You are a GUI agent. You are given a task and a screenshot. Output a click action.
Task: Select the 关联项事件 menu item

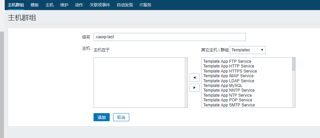click(100, 5)
